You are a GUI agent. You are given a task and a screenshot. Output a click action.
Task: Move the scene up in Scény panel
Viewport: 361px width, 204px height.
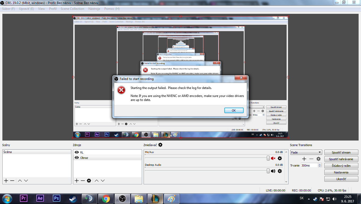(x=20, y=181)
